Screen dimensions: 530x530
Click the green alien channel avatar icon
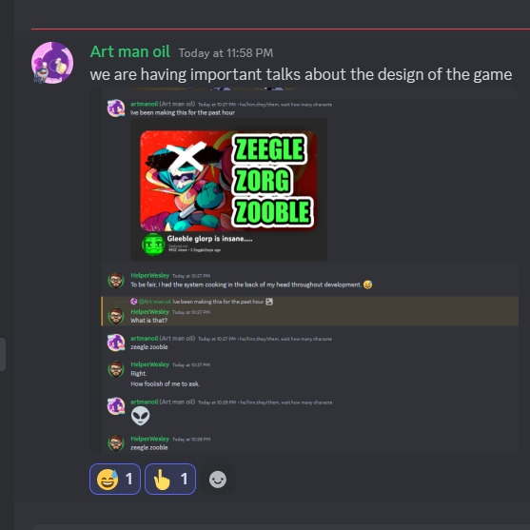pos(153,244)
